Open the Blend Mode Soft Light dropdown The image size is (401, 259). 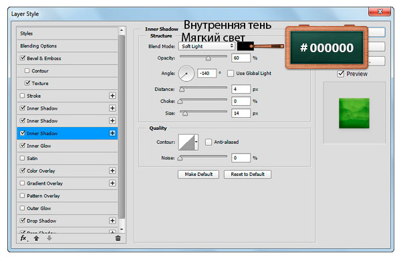coord(207,46)
